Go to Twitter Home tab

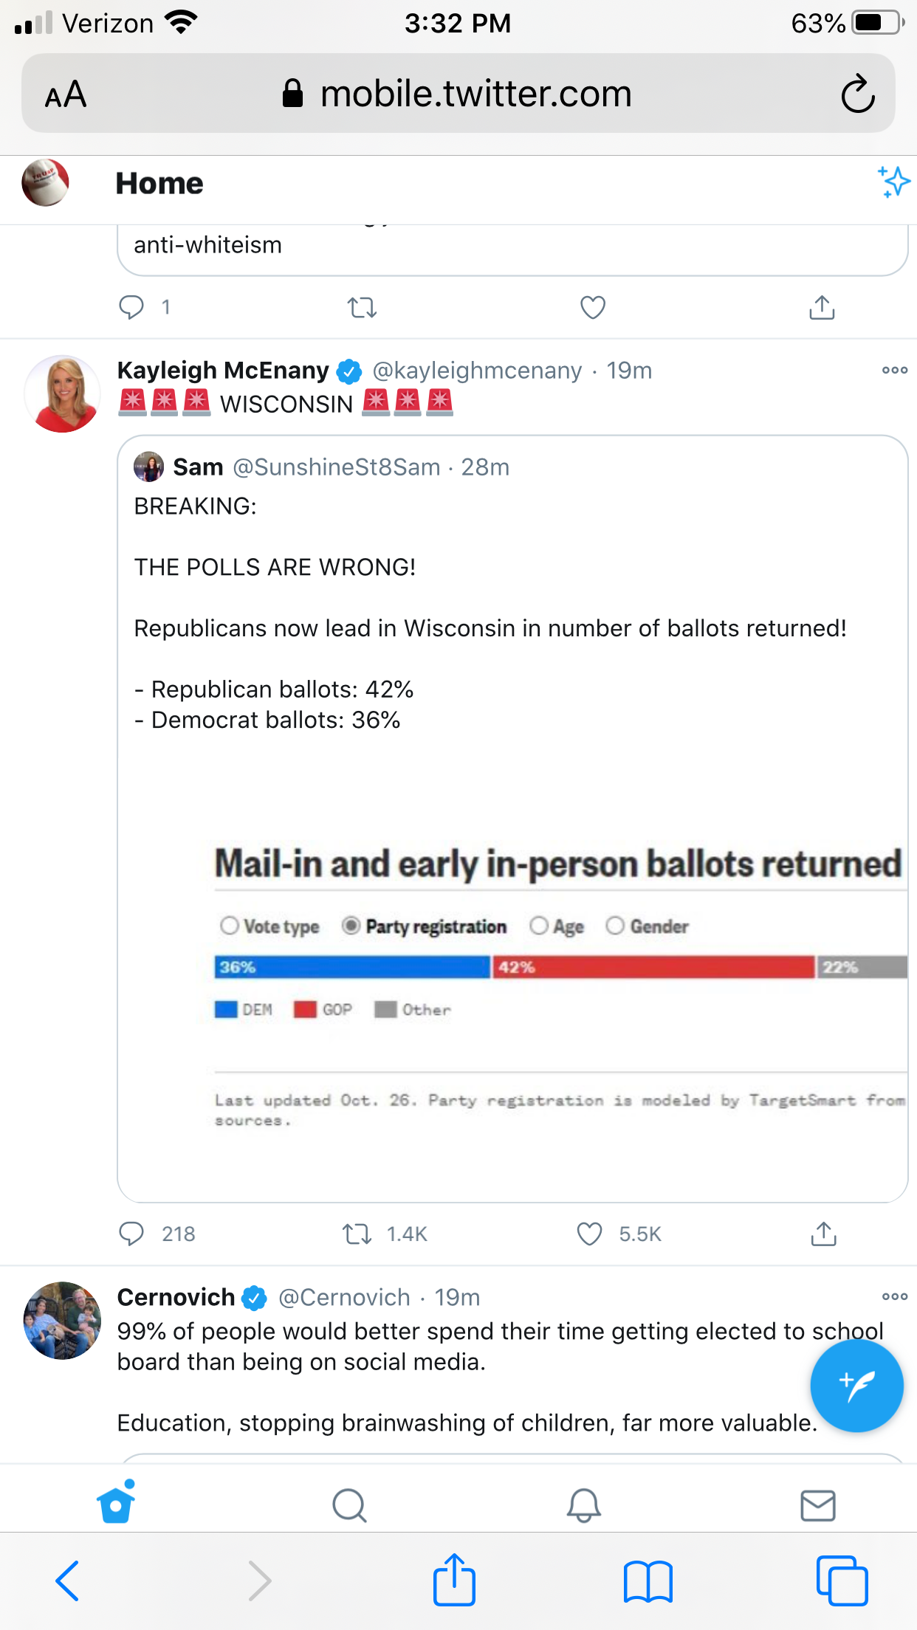tap(116, 1504)
